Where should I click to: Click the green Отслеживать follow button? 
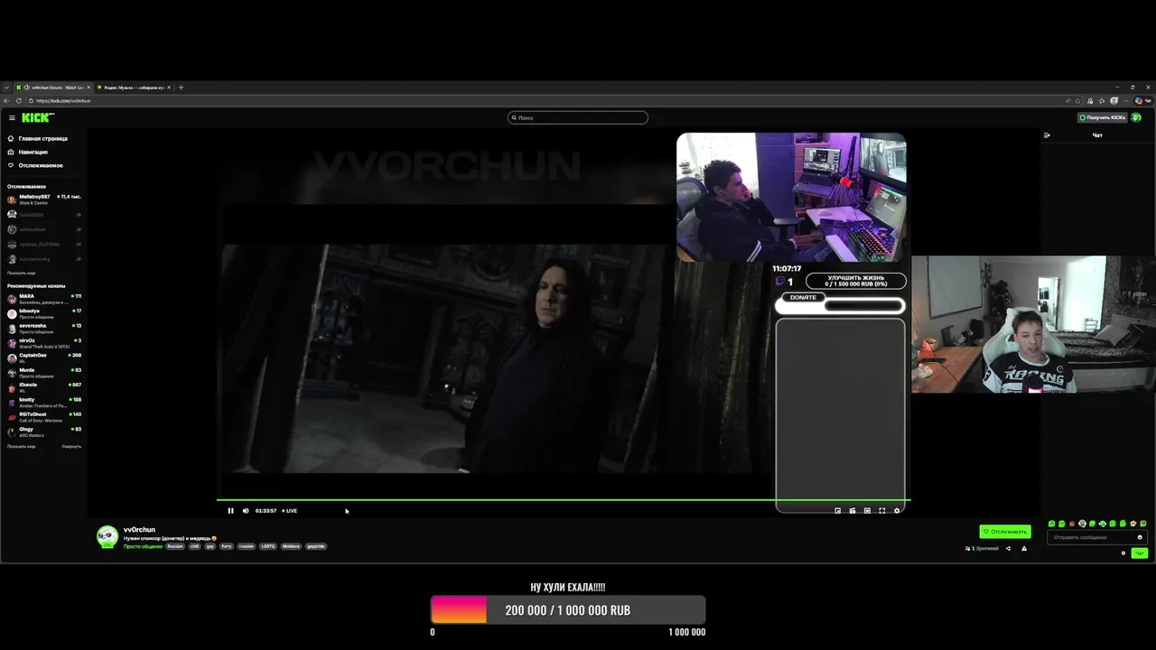click(1005, 532)
